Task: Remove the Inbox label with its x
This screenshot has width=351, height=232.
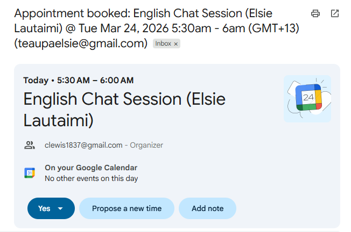Action: 176,44
